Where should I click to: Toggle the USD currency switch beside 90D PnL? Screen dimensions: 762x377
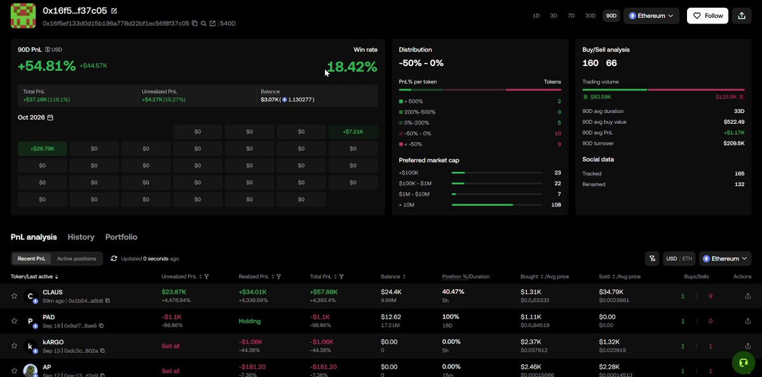53,50
